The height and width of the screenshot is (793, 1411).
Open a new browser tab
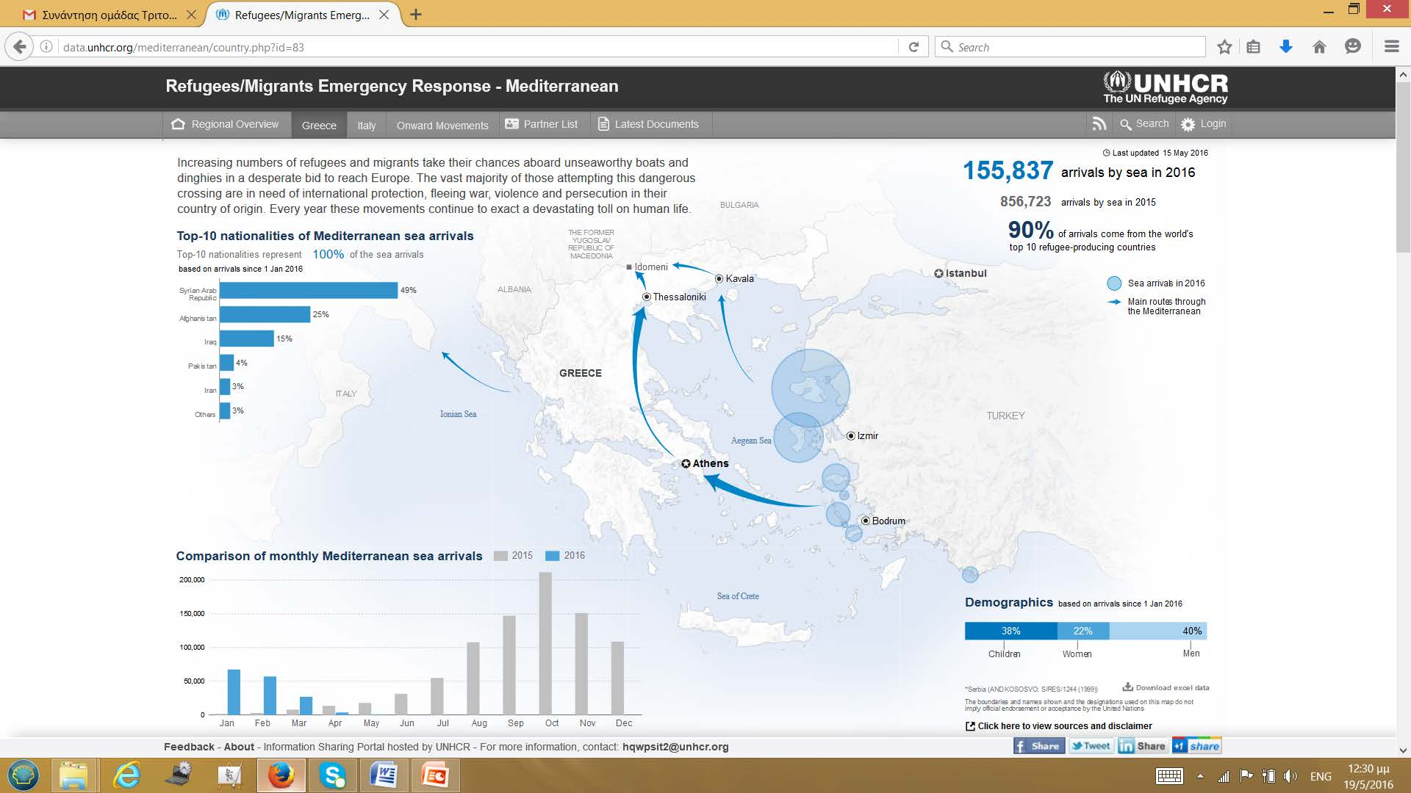pyautogui.click(x=416, y=15)
